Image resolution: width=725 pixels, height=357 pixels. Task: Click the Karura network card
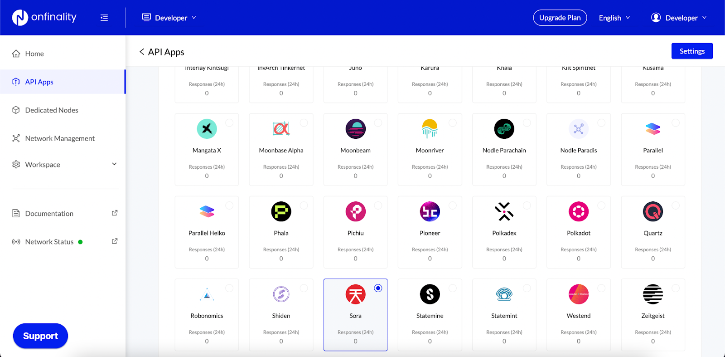click(430, 84)
